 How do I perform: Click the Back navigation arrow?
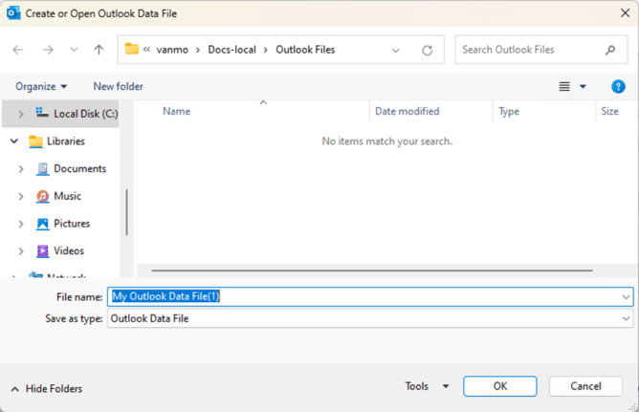18,50
